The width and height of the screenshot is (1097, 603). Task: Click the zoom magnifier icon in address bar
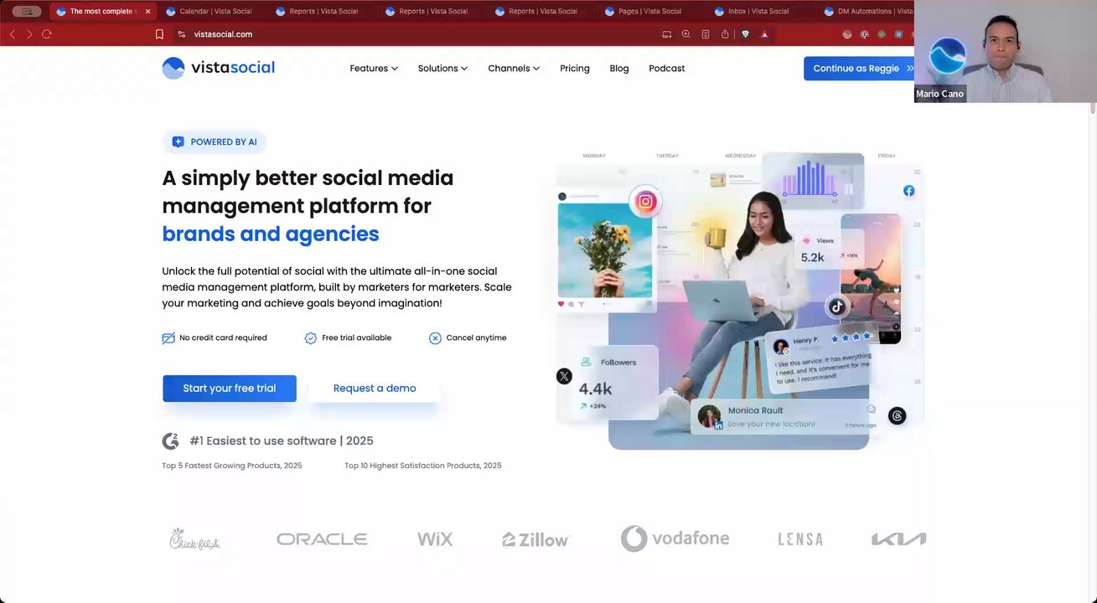686,34
